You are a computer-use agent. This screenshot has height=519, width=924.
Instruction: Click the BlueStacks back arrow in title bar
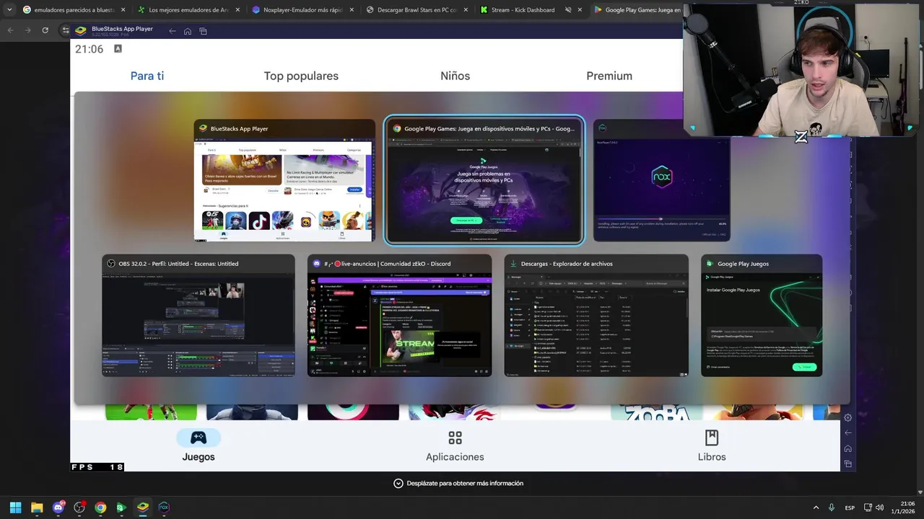pyautogui.click(x=172, y=31)
